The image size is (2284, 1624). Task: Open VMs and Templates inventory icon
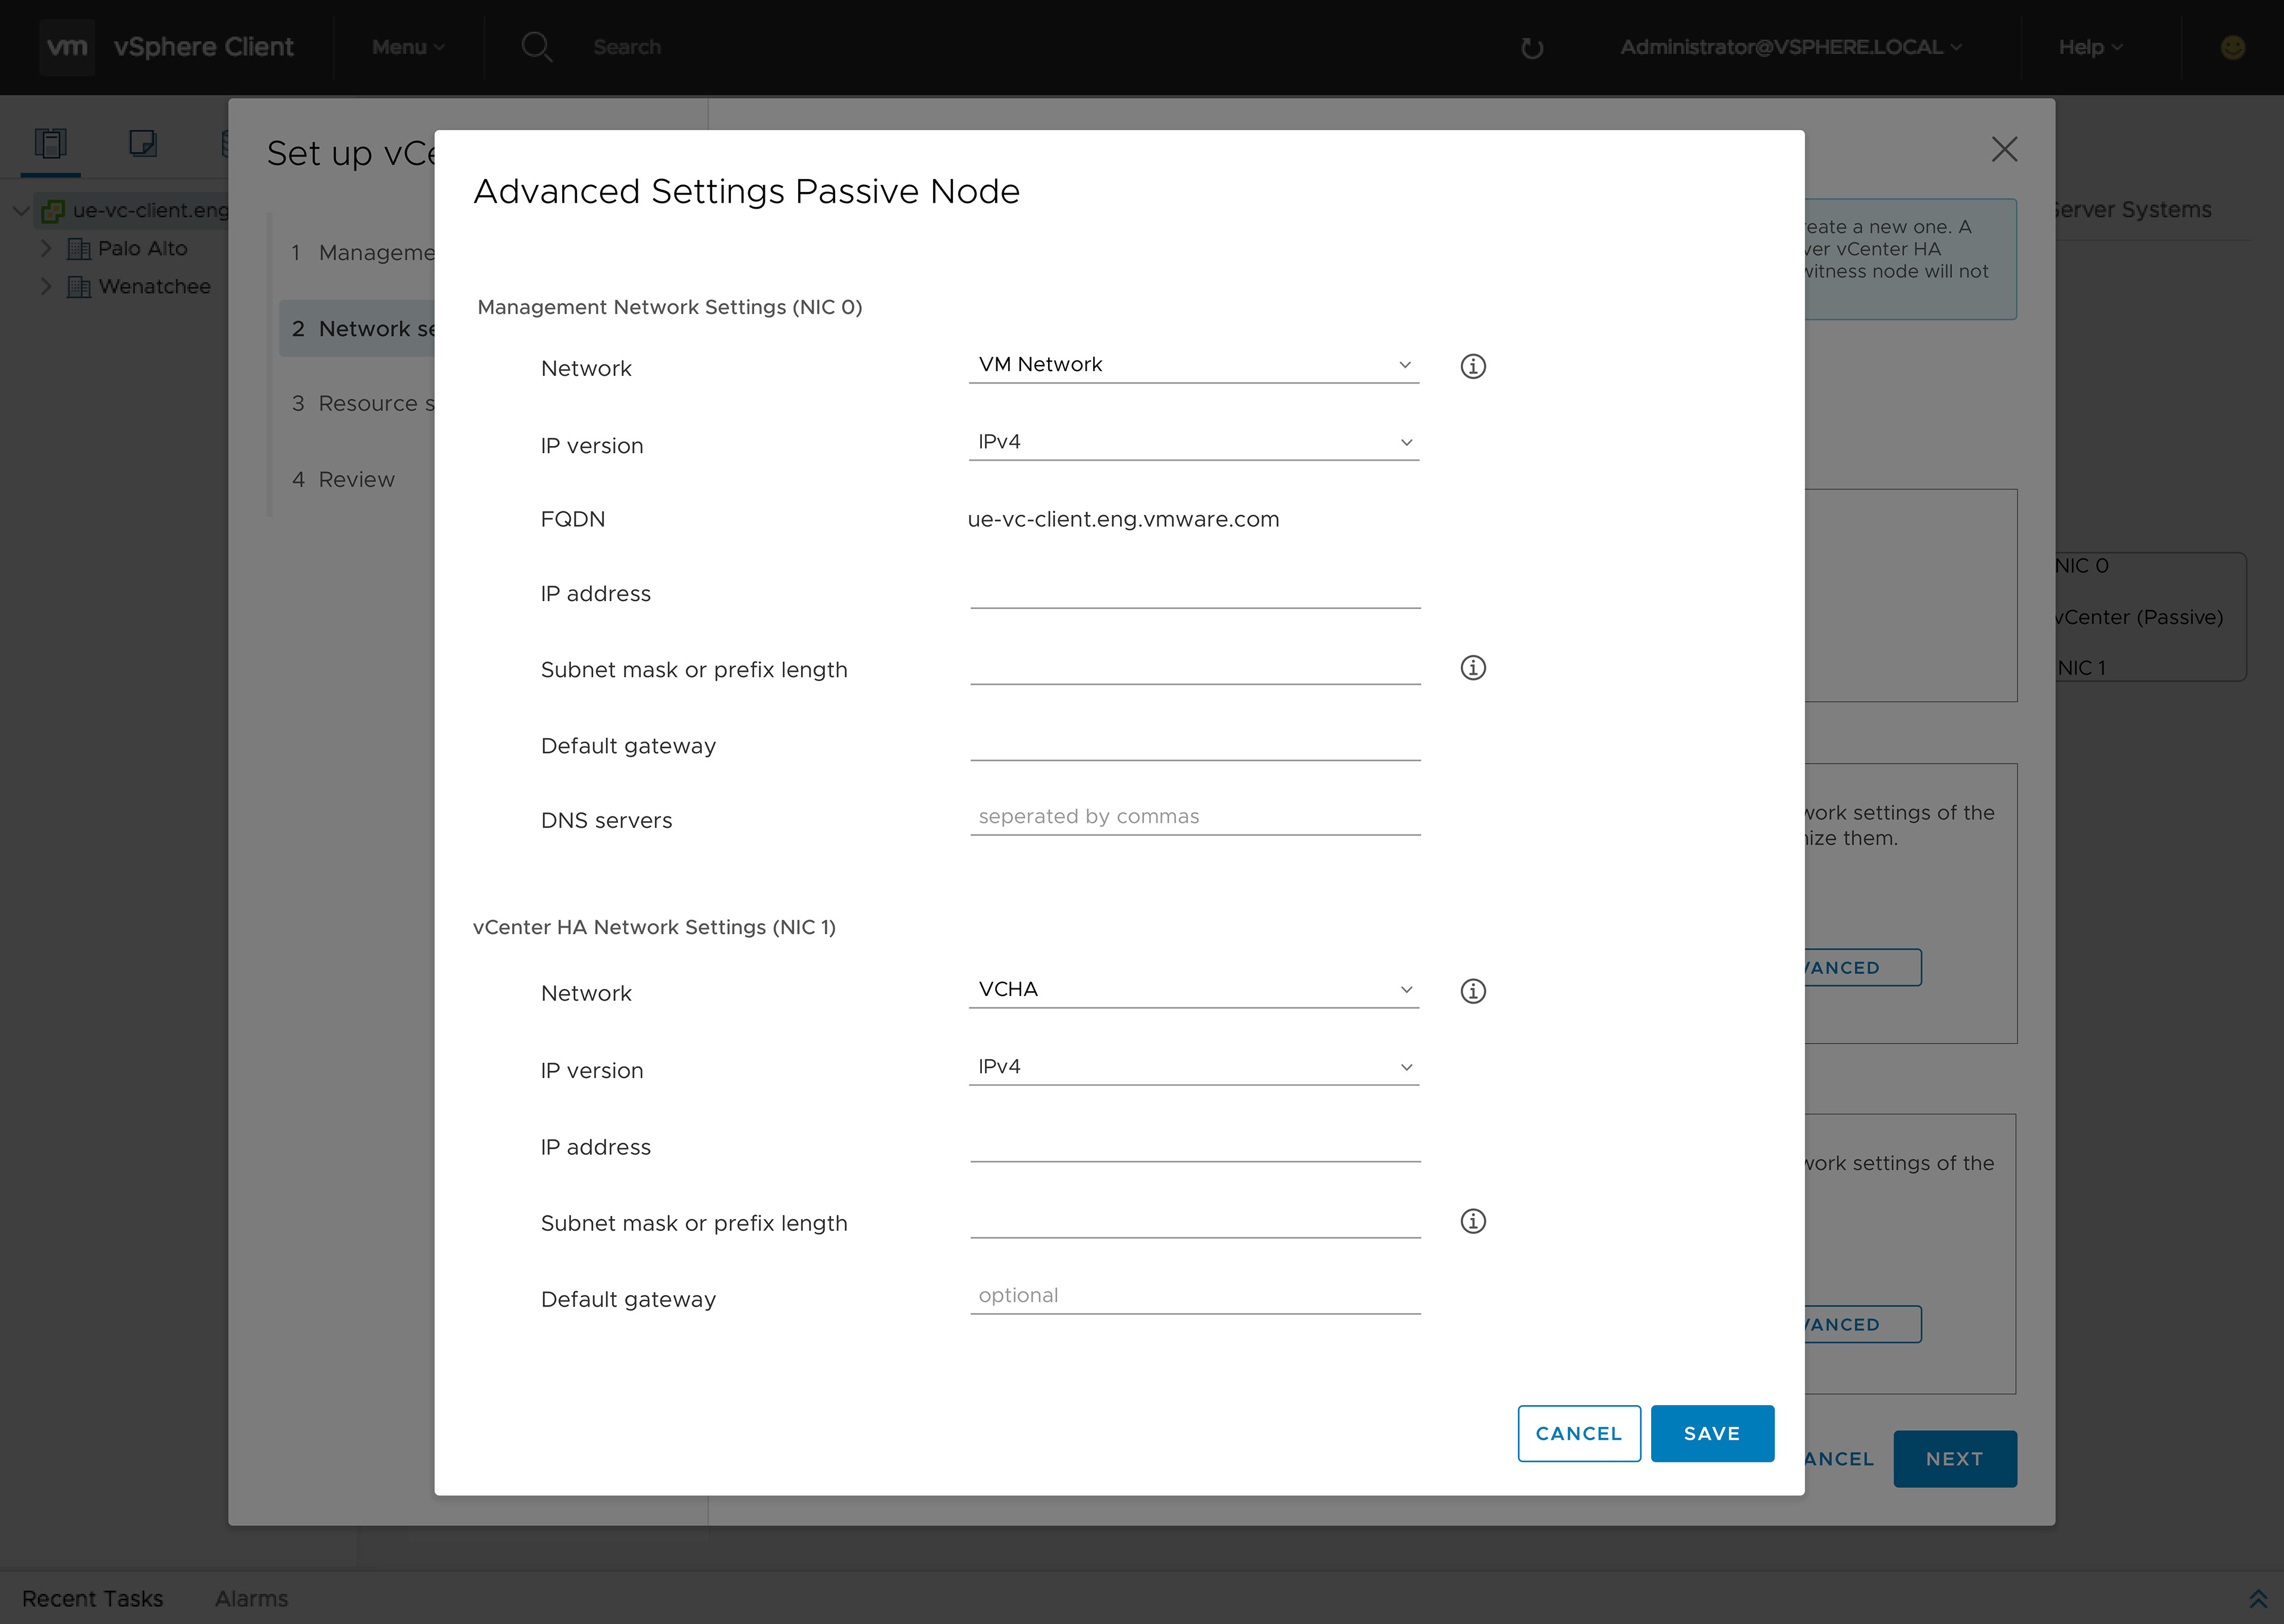[143, 143]
